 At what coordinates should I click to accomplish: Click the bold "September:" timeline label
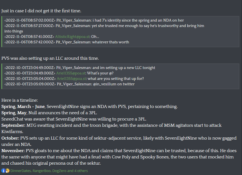pyautogui.click(x=13, y=125)
